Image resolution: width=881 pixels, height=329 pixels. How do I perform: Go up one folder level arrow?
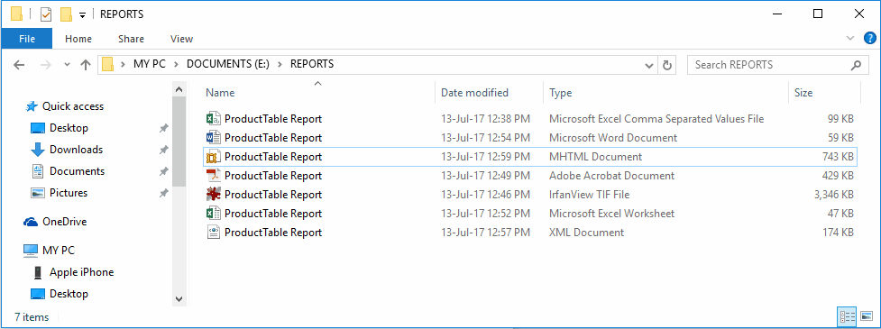tap(86, 65)
